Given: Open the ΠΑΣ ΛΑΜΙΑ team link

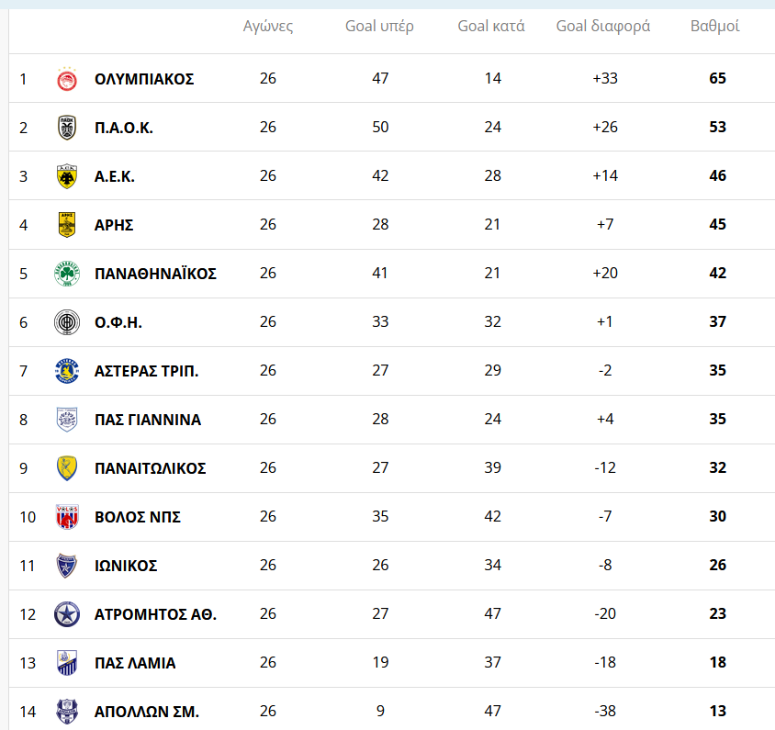Looking at the screenshot, I should [135, 663].
